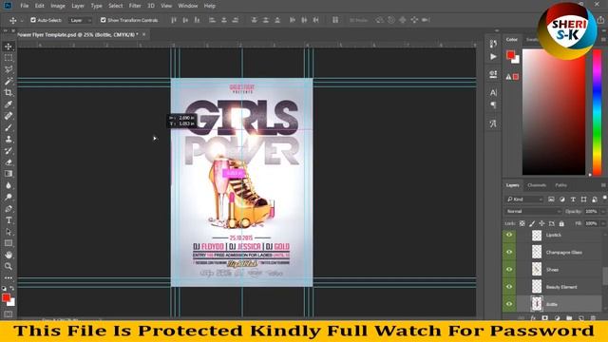Pick a color in the Color panel field
Screen dimensions: 608x342
click(553, 112)
